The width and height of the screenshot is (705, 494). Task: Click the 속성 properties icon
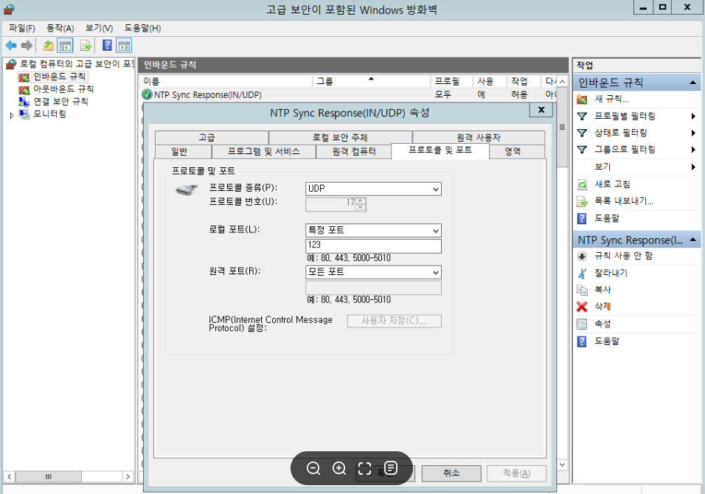click(x=583, y=324)
